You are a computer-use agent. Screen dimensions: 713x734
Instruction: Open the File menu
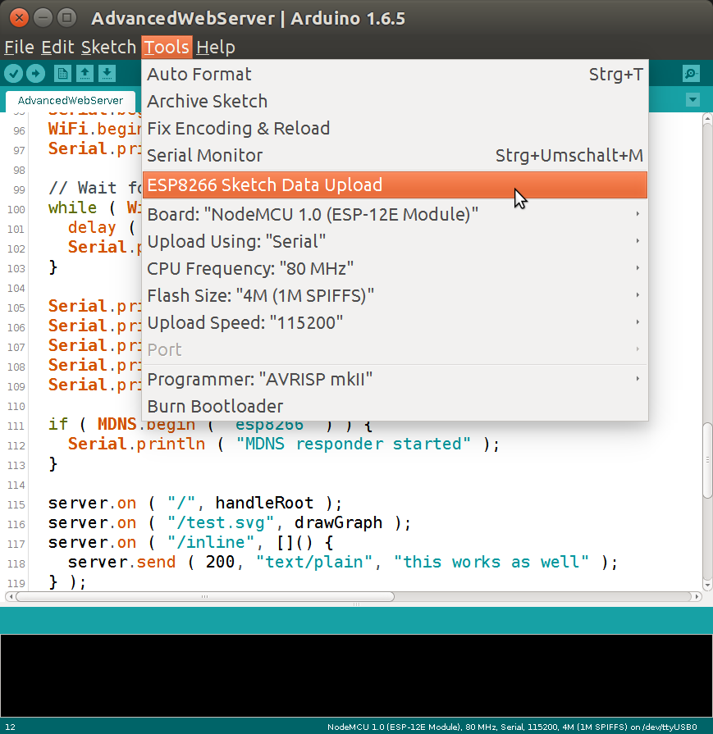[19, 48]
